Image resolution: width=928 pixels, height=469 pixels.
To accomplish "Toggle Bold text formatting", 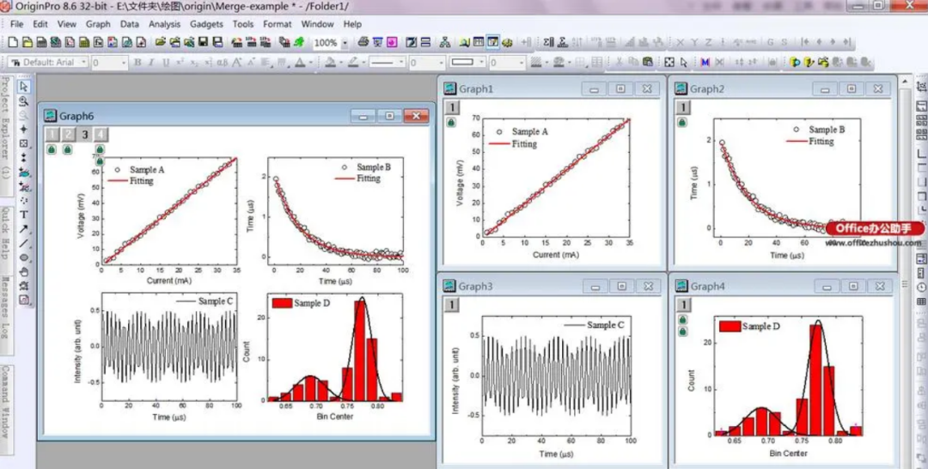I will (137, 63).
